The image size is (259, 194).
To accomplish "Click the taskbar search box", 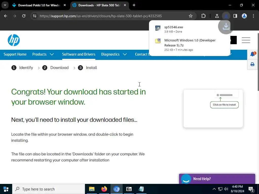I will [49, 189].
